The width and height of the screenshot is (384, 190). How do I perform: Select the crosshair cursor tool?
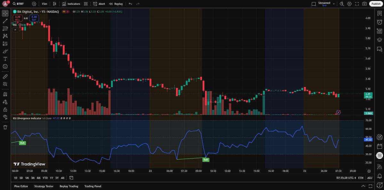5,13
